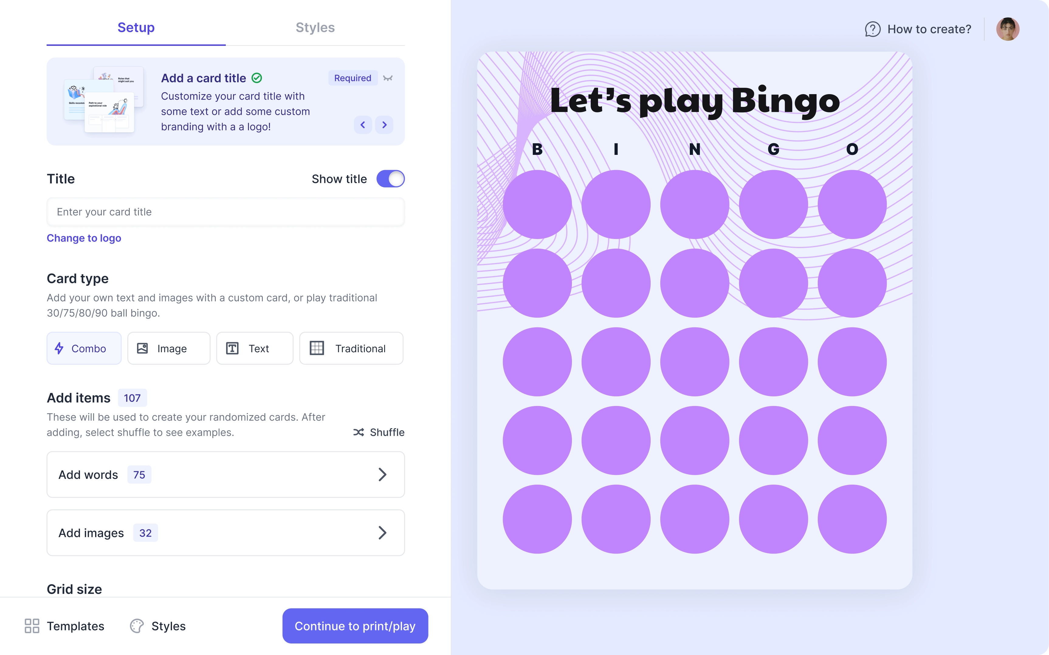The height and width of the screenshot is (655, 1049).
Task: Select the Text card type icon
Action: [232, 348]
